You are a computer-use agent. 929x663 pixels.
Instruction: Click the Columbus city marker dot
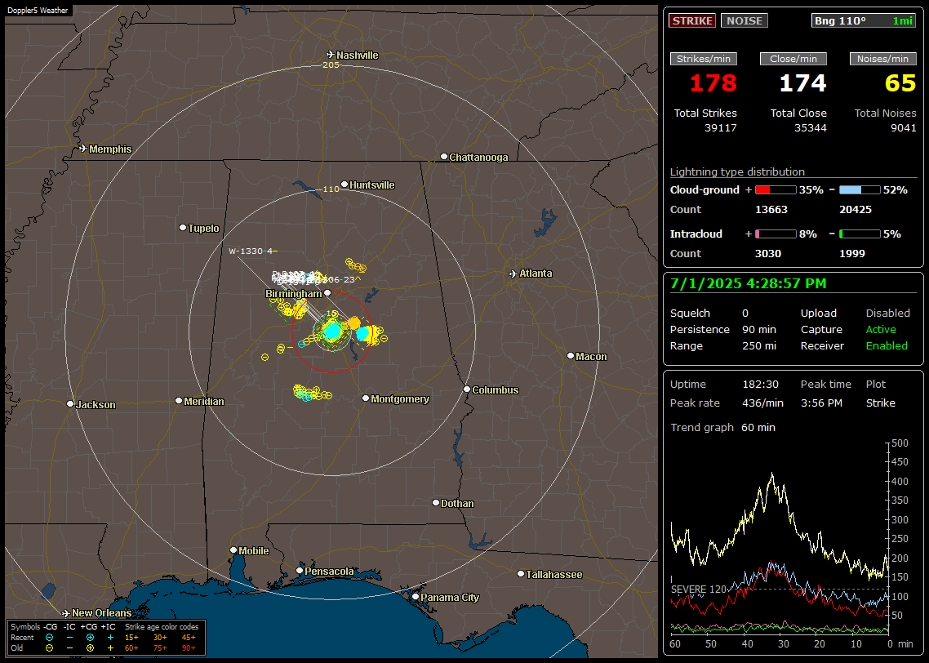pyautogui.click(x=467, y=389)
